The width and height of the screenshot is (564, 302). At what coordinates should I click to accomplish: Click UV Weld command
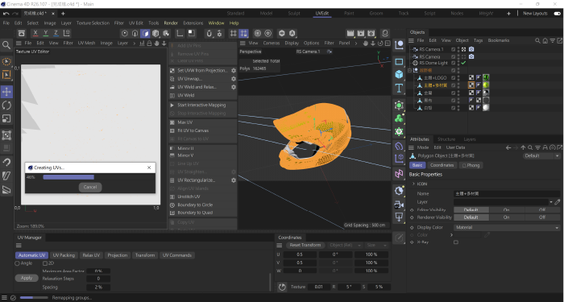point(185,95)
